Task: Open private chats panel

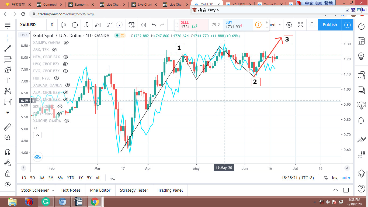Action: [361, 90]
